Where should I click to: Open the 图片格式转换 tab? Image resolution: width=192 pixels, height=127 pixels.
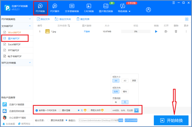pyautogui.click(x=106, y=8)
